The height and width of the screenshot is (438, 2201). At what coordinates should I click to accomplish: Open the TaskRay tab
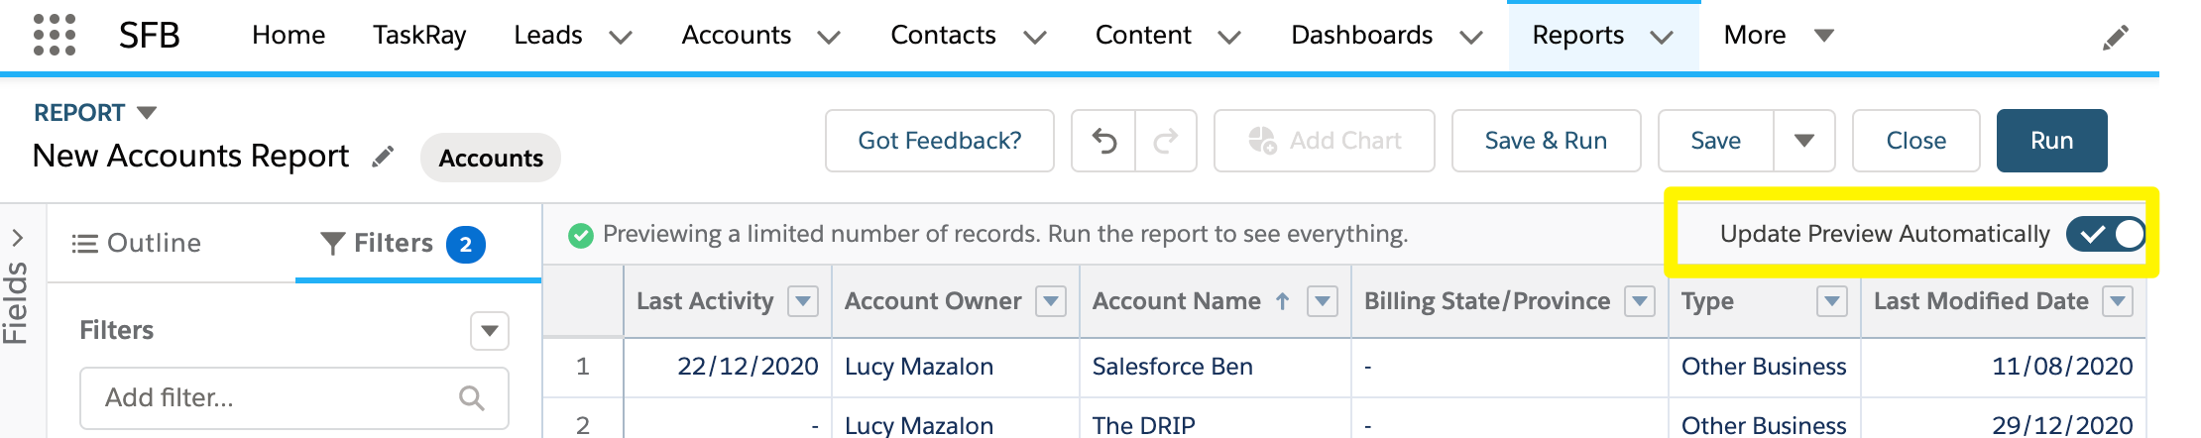pyautogui.click(x=419, y=36)
